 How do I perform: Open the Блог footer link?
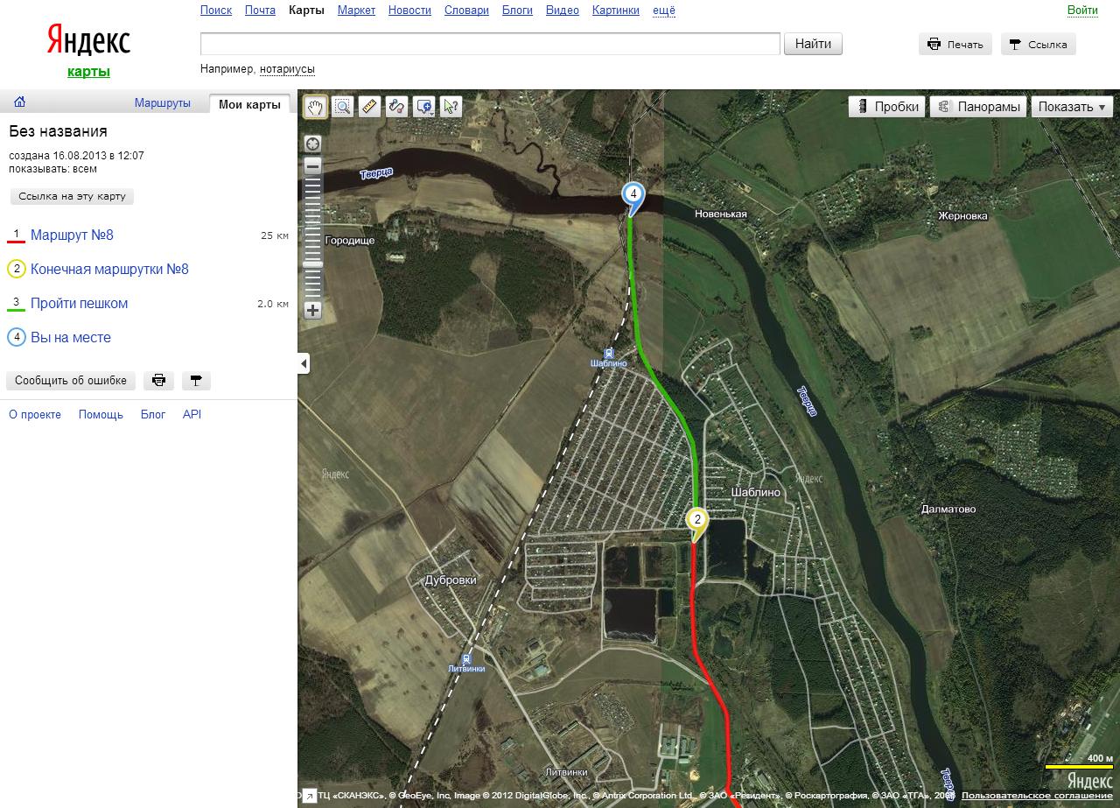[x=153, y=414]
